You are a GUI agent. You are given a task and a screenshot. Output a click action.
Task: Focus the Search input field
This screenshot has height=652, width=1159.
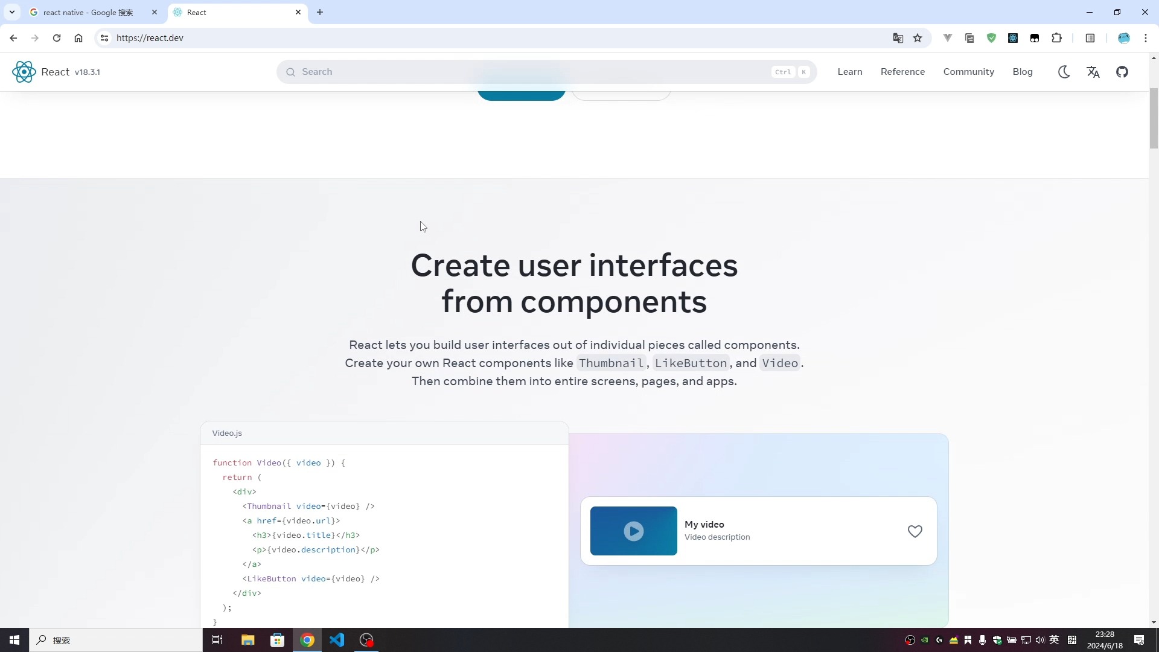tap(546, 72)
